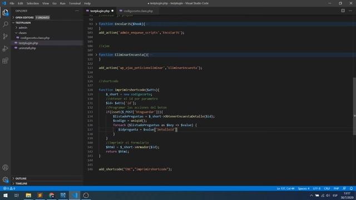The width and height of the screenshot is (356, 200).
Task: Open the Accounts menu icon
Action: pos(5,168)
